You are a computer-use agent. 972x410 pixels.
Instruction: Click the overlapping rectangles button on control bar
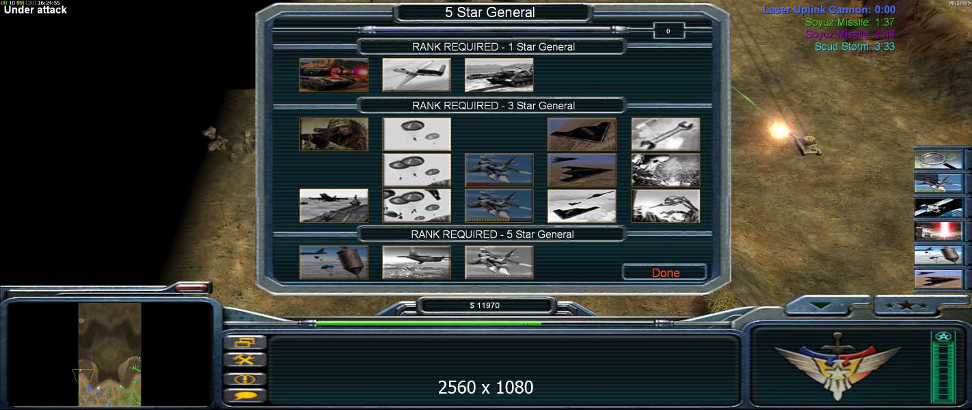click(x=245, y=342)
